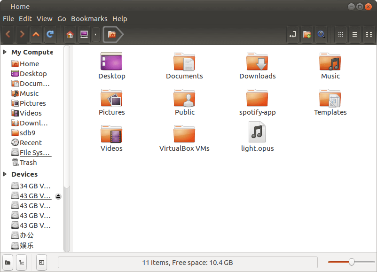Click the Back navigation arrow
The height and width of the screenshot is (272, 377).
[x=8, y=34]
